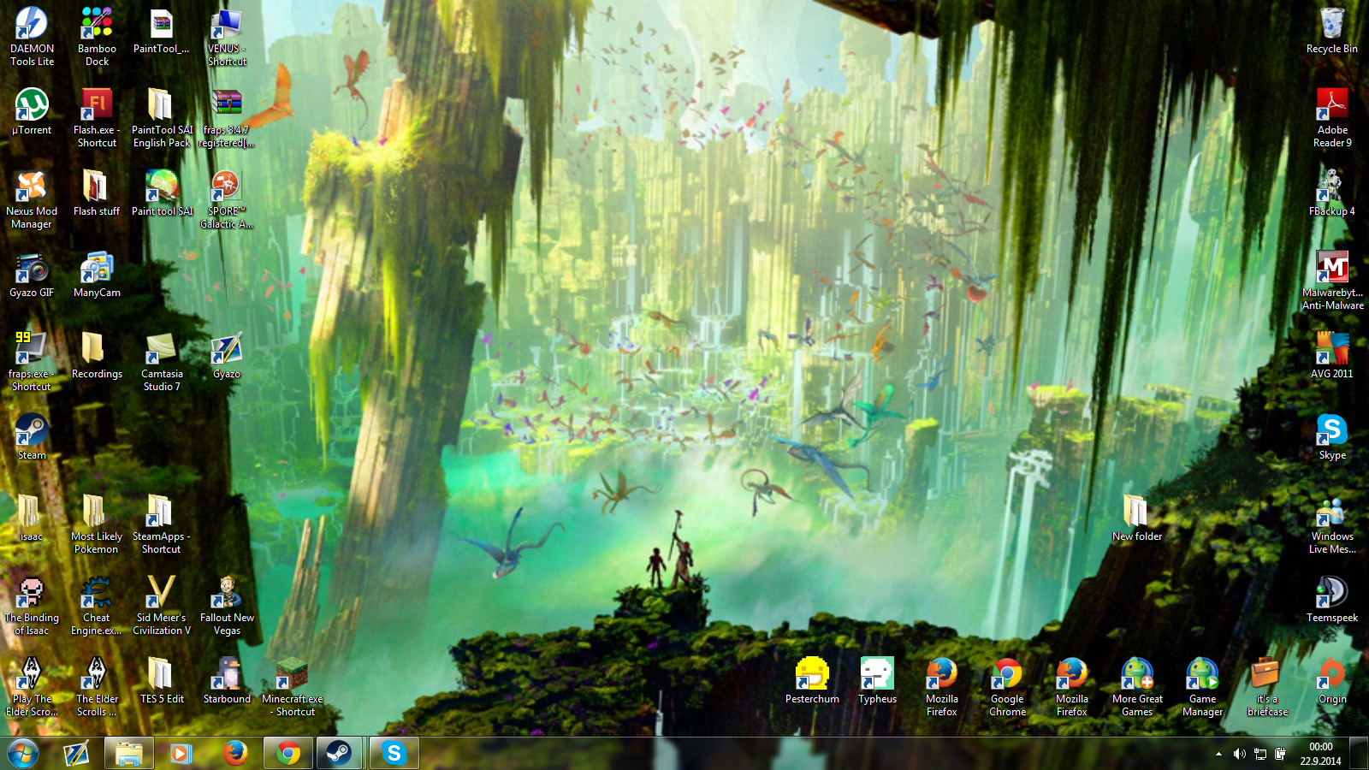Screen dimensions: 1369x770
Task: Click the Show desktop button
Action: [1359, 754]
